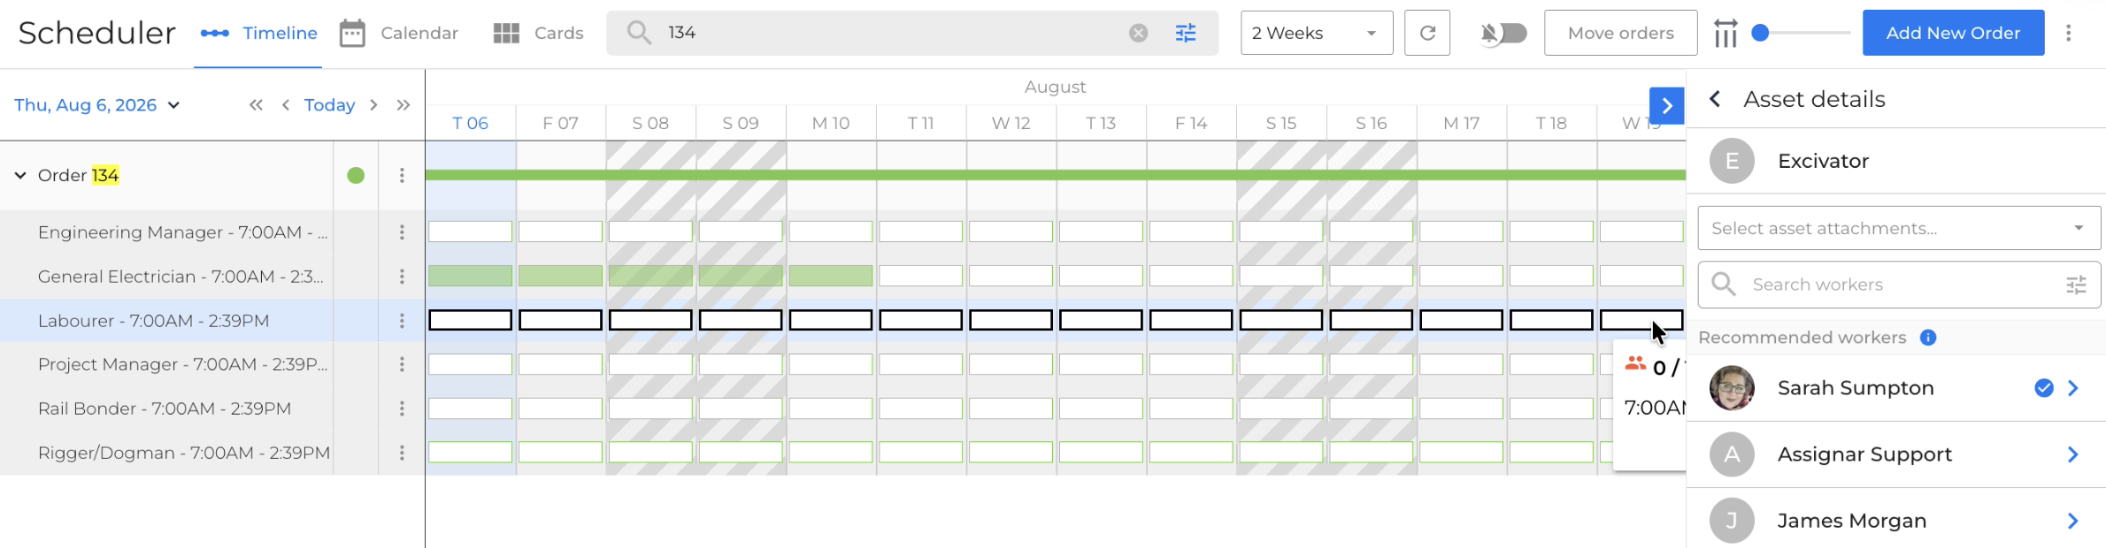Screen dimensions: 2106x548
Task: Show Recommended workers info tooltip
Action: [1928, 338]
